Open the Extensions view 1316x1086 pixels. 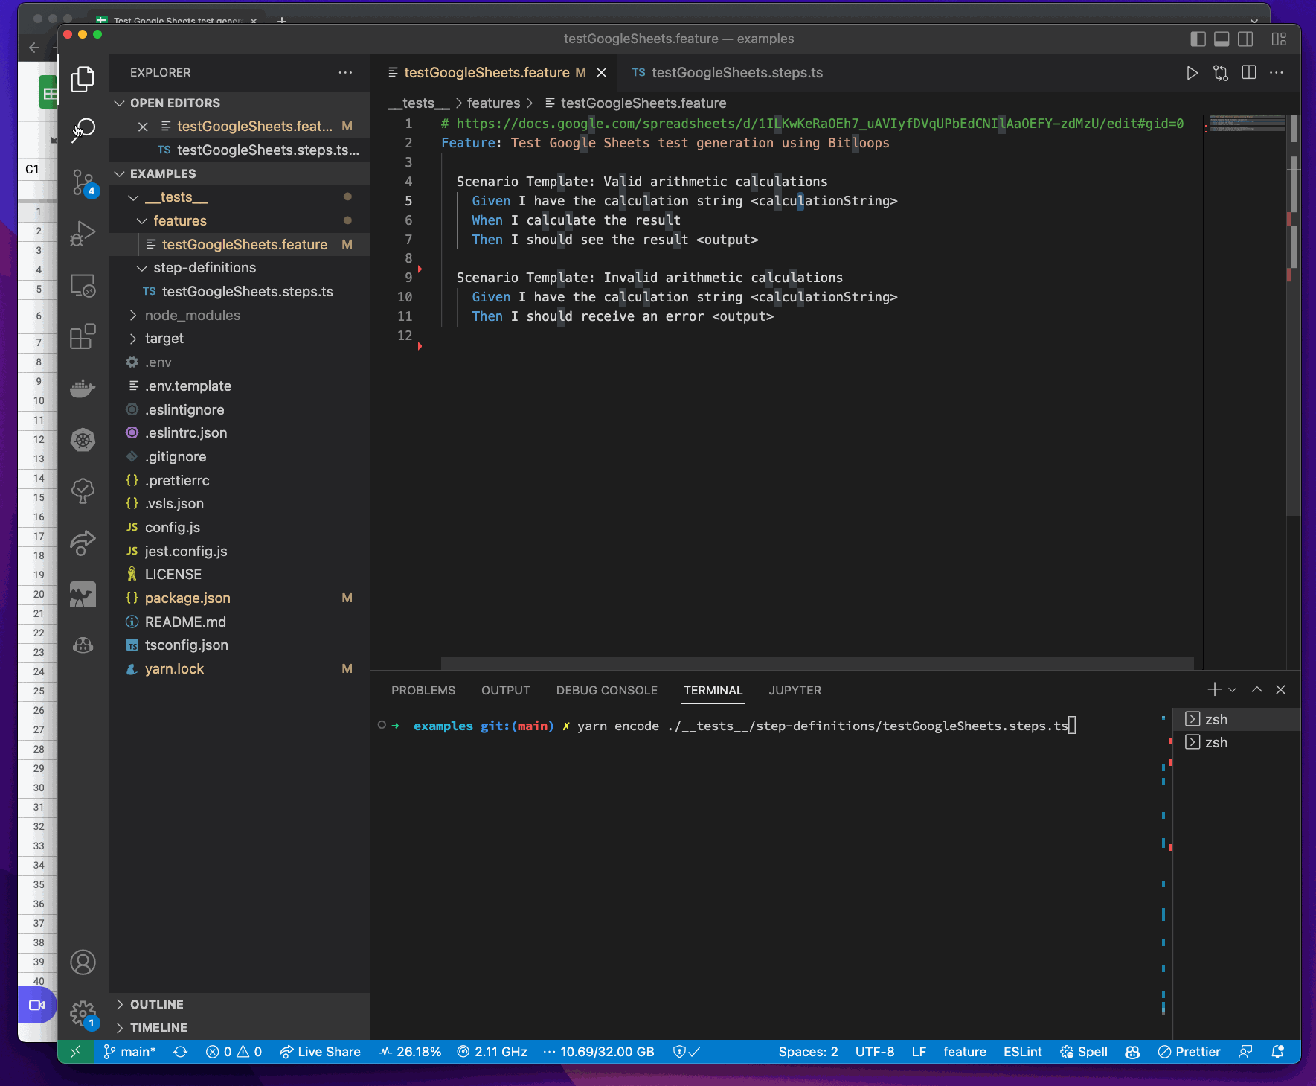83,337
